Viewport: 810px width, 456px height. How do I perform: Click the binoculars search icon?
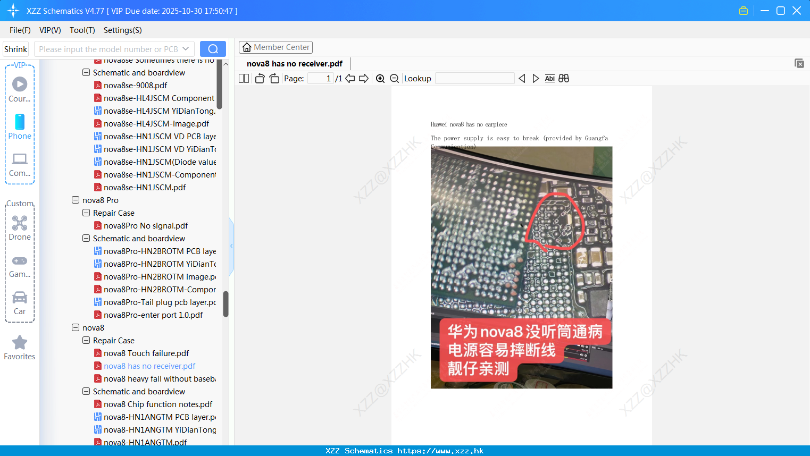564,79
